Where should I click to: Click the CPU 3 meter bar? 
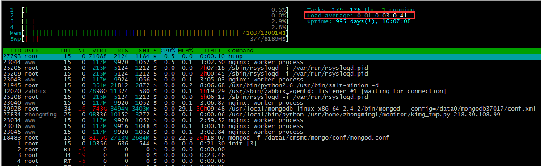(x=149, y=21)
